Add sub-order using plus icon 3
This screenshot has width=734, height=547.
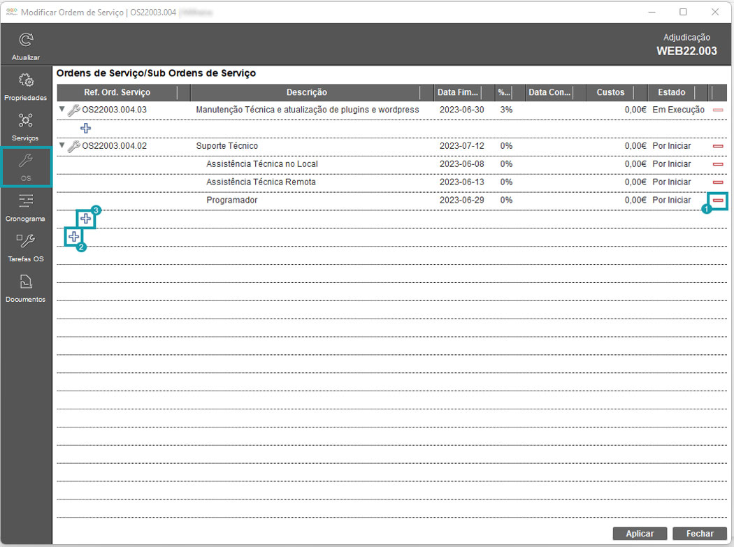click(86, 219)
